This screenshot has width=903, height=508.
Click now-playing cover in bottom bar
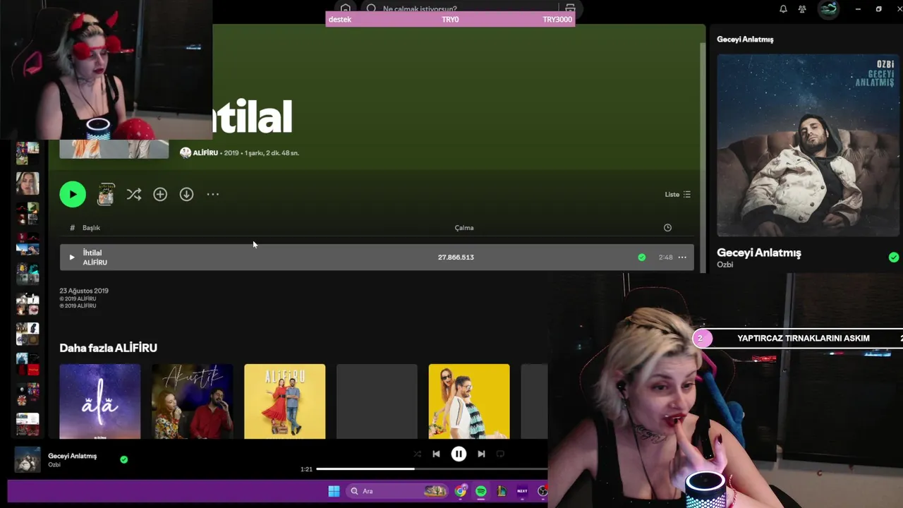tap(28, 460)
